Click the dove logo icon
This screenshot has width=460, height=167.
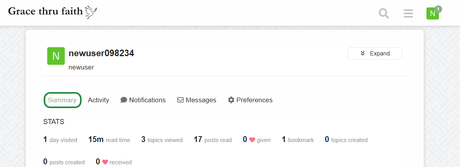click(x=91, y=12)
